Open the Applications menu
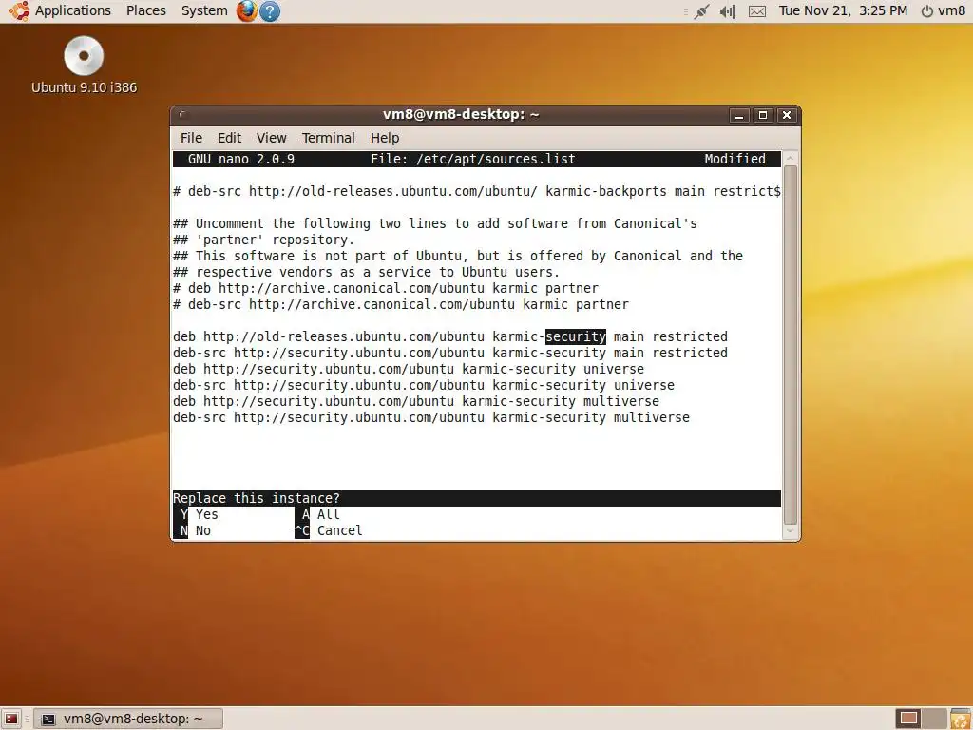Image resolution: width=973 pixels, height=730 pixels. pos(72,10)
